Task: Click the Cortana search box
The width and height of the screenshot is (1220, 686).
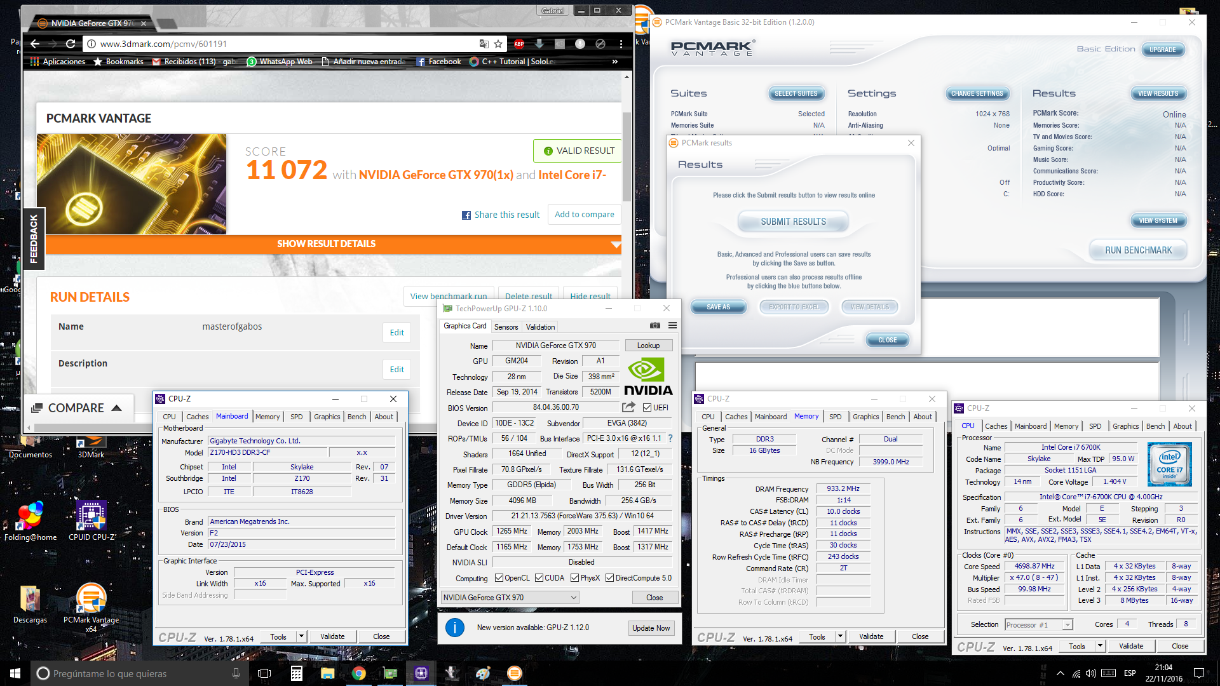Action: click(x=139, y=673)
